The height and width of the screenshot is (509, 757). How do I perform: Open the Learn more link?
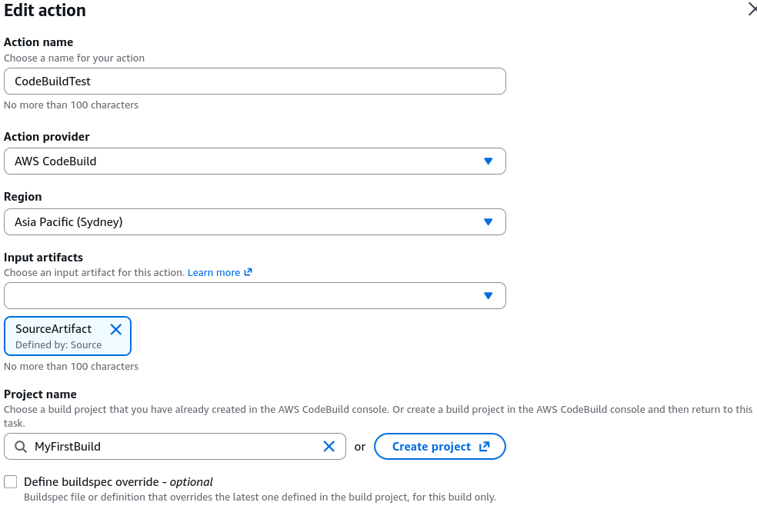pos(214,273)
